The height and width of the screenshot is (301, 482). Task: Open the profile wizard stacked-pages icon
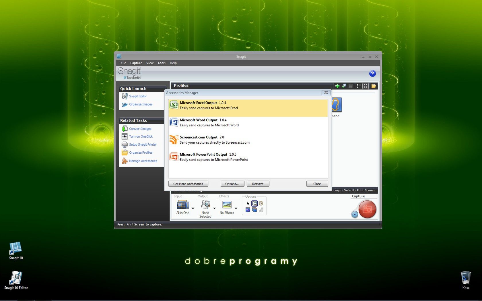(x=344, y=86)
